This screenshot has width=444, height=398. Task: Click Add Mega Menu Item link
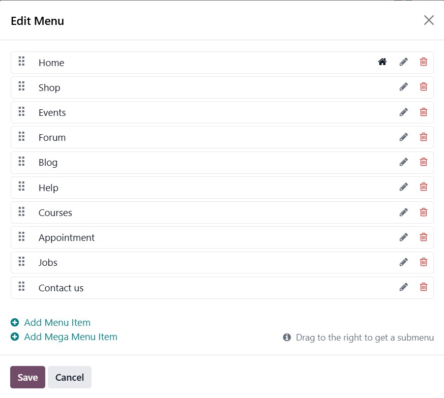point(70,337)
